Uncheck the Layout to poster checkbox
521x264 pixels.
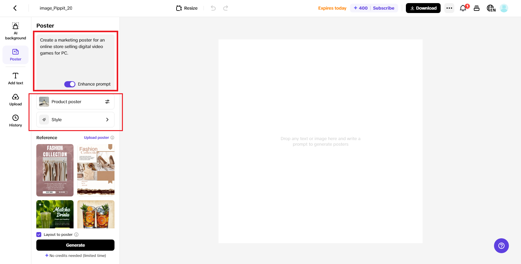pyautogui.click(x=39, y=235)
